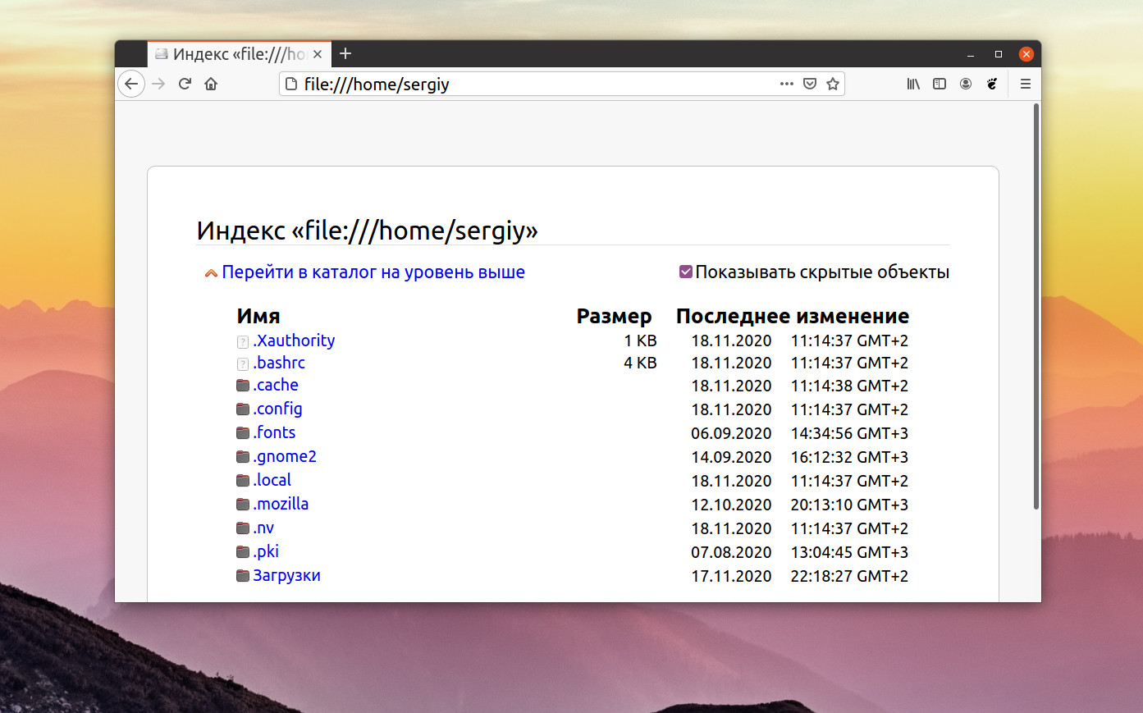The width and height of the screenshot is (1143, 713).
Task: Open the Firefox account icon
Action: [x=966, y=84]
